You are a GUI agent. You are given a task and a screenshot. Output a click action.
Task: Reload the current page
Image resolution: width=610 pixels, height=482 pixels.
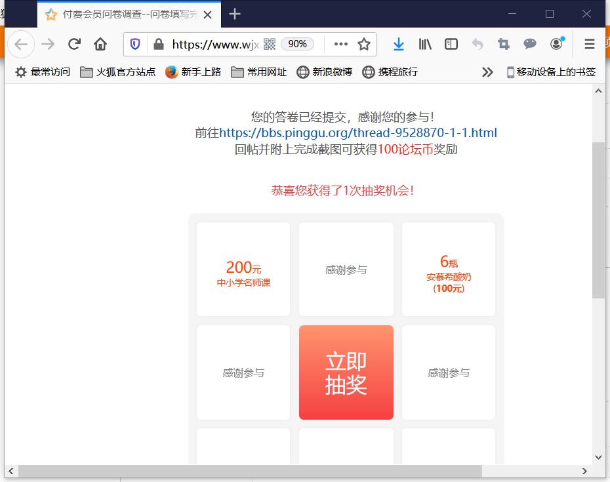(74, 45)
